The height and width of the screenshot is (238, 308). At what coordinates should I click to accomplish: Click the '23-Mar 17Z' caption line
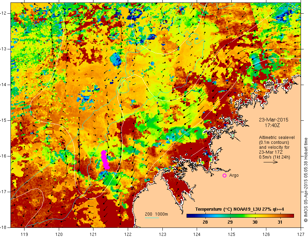(x=270, y=152)
